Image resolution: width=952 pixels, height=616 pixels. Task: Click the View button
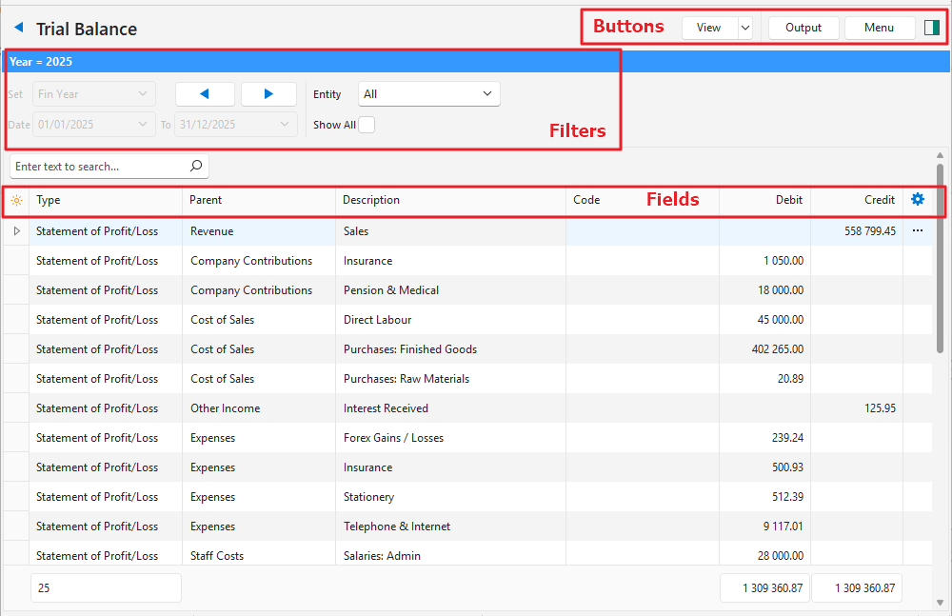(709, 28)
